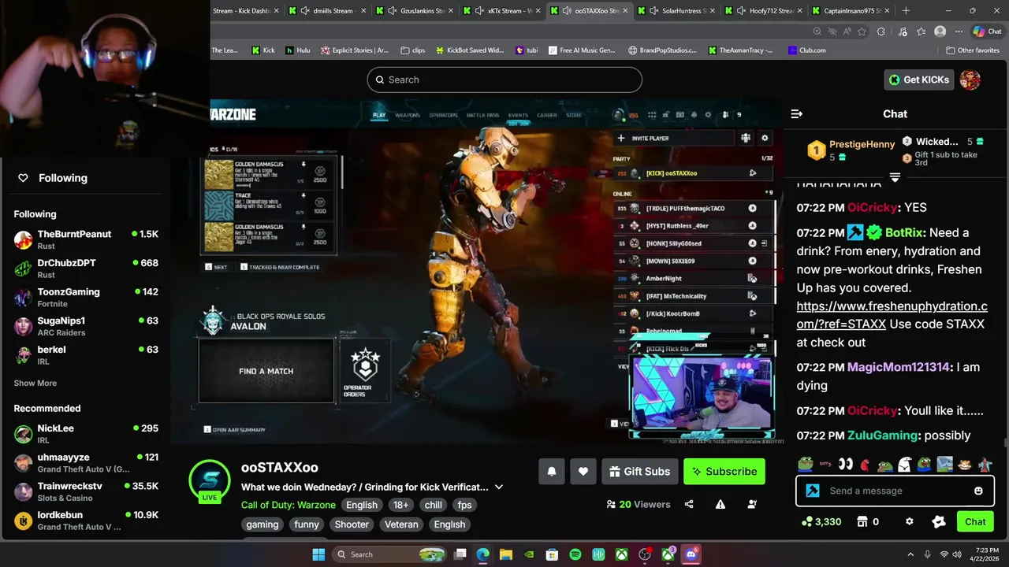Open File Explorer from the taskbar

coord(506,554)
